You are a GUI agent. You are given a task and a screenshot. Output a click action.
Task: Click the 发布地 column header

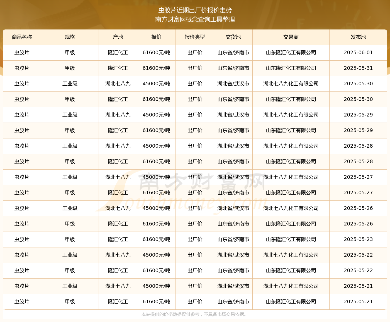[x=358, y=37]
